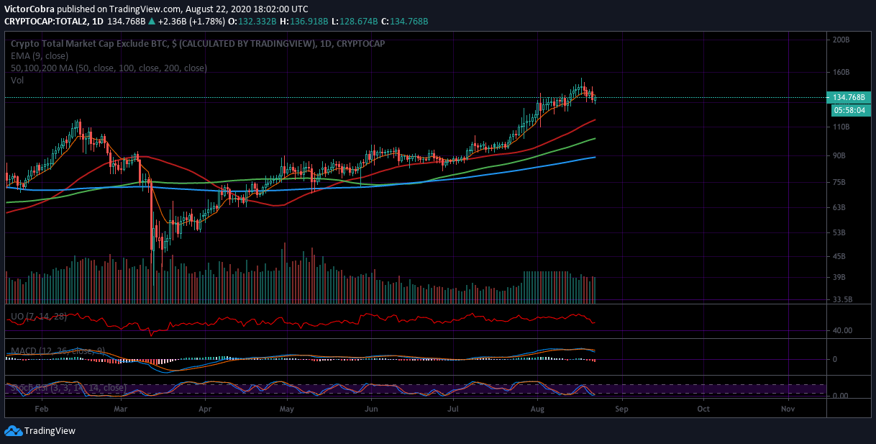Click the 90B price axis label
876x444 pixels.
839,155
